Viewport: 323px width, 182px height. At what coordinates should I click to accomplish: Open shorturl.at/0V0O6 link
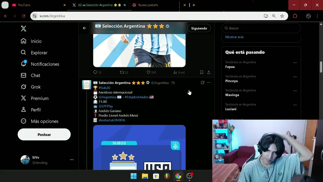(x=112, y=120)
